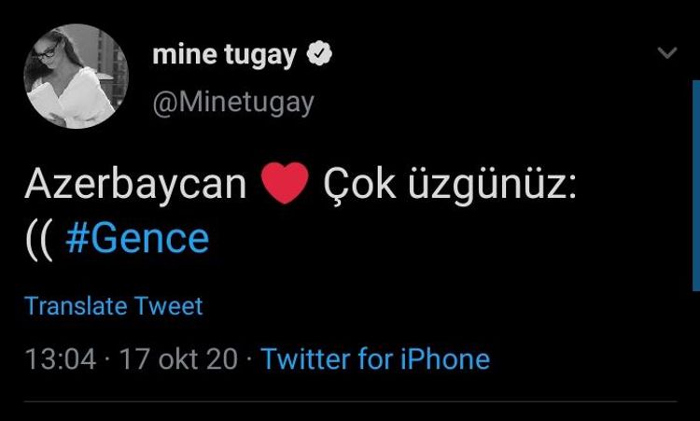Click the dot separator before Twitter for iPhone
The image size is (700, 421).
click(x=249, y=359)
